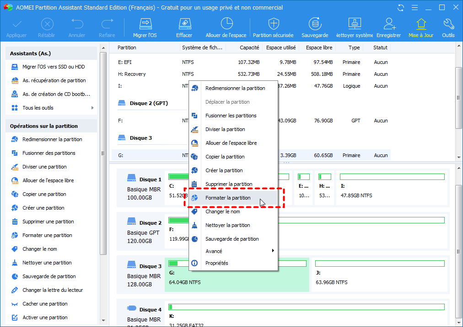
Task: Choose Copier la partition context entry
Action: pyautogui.click(x=233, y=157)
